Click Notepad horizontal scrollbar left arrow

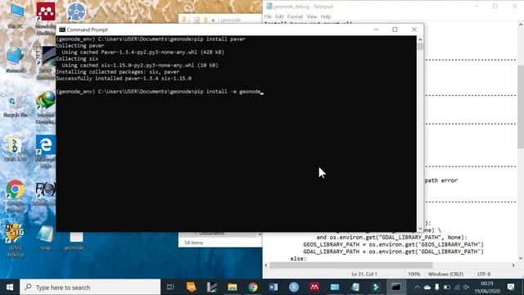pyautogui.click(x=266, y=265)
